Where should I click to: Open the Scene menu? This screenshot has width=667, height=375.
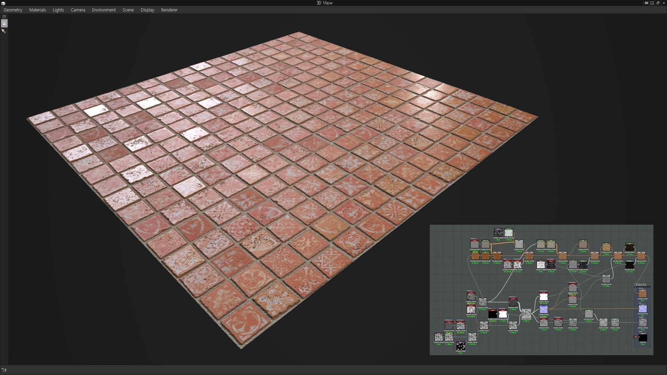[x=128, y=10]
